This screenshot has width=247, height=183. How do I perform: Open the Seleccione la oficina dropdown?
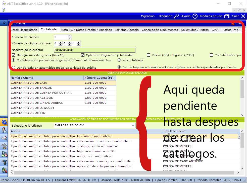[133, 125]
